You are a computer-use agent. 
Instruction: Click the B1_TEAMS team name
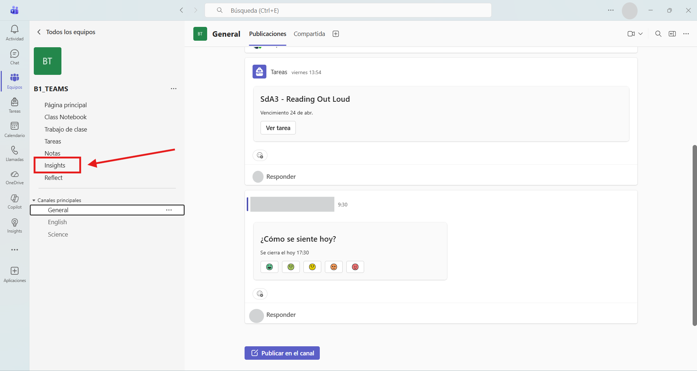pyautogui.click(x=51, y=89)
